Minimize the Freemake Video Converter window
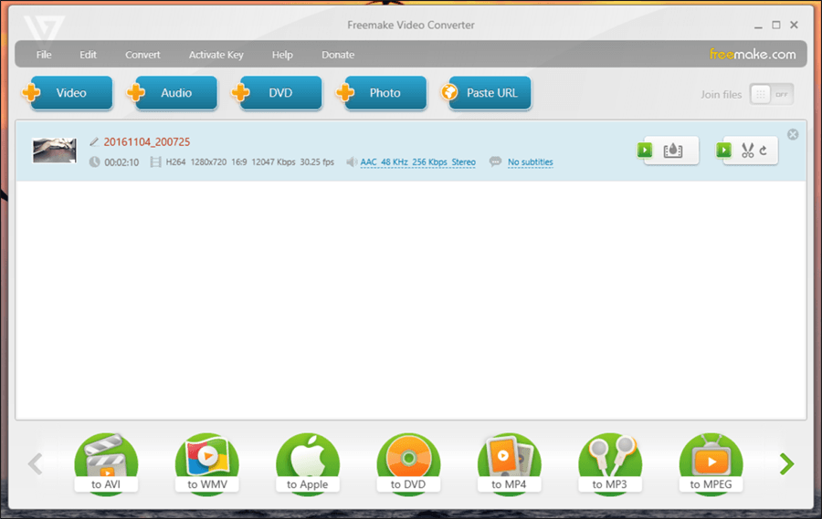Viewport: 822px width, 519px height. (758, 26)
